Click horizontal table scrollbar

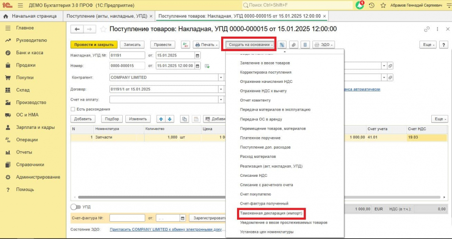point(259,197)
